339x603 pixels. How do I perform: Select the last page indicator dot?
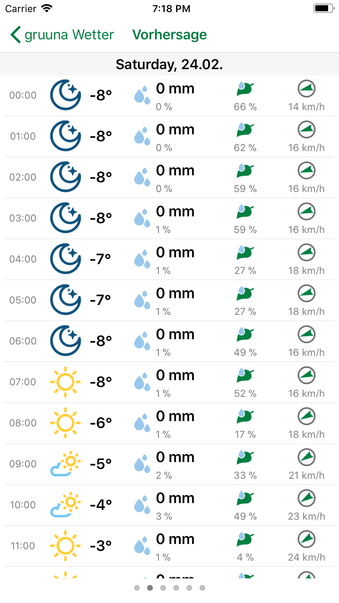coord(202,588)
